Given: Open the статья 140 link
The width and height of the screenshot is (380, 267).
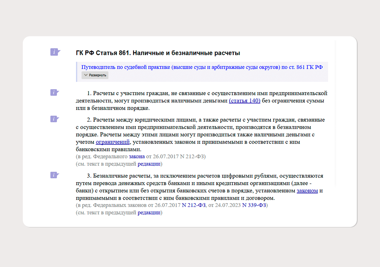Looking at the screenshot, I should coord(245,101).
